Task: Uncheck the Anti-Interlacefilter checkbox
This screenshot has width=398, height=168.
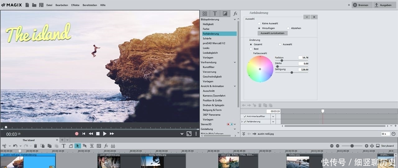Action: (x=245, y=116)
